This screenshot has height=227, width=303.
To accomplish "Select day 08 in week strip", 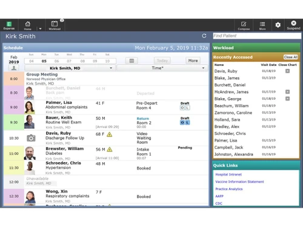I will tap(82, 61).
